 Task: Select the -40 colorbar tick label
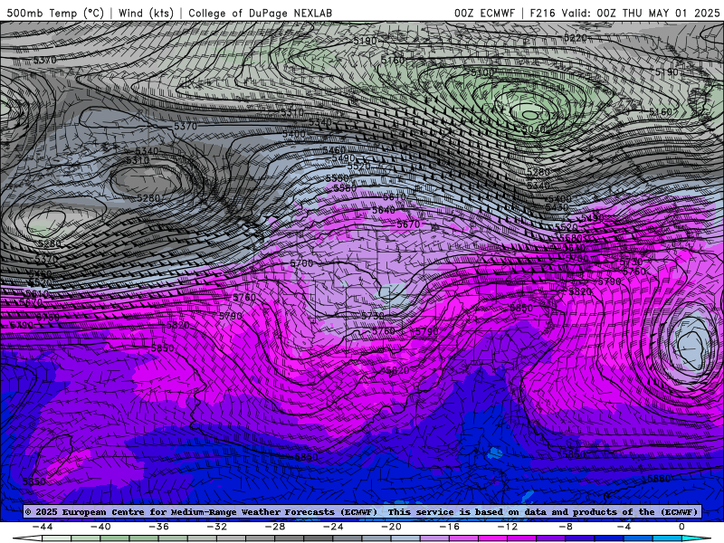click(100, 527)
